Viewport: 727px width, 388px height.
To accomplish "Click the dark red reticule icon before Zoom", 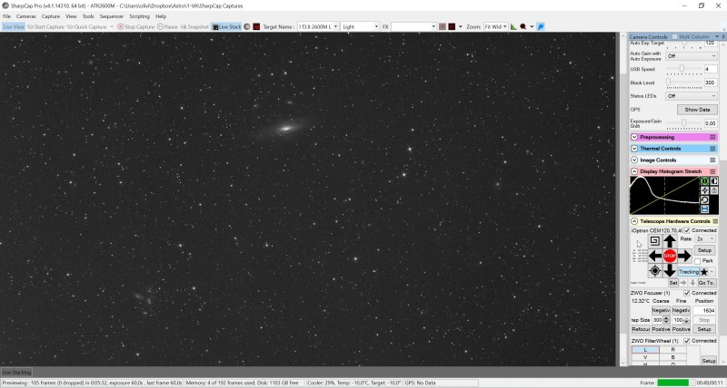I will coord(452,27).
